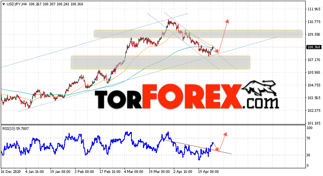Image resolution: width=323 pixels, height=176 pixels.
Task: Click the 105.980 price axis value
Action: coord(314,73)
